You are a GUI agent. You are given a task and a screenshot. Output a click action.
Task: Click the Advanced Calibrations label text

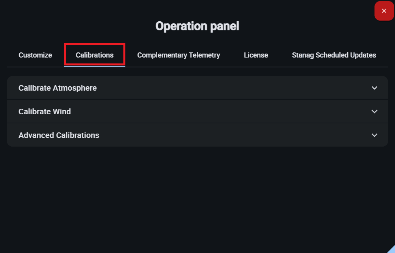pyautogui.click(x=59, y=135)
